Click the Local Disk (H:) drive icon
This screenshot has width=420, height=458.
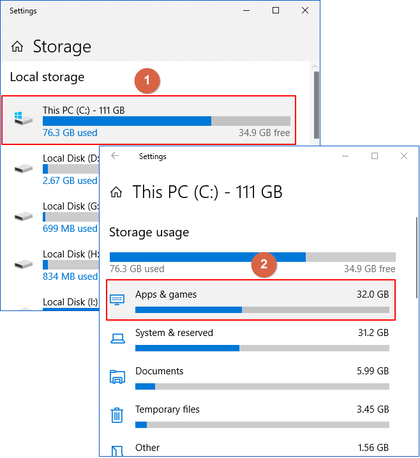click(x=24, y=264)
